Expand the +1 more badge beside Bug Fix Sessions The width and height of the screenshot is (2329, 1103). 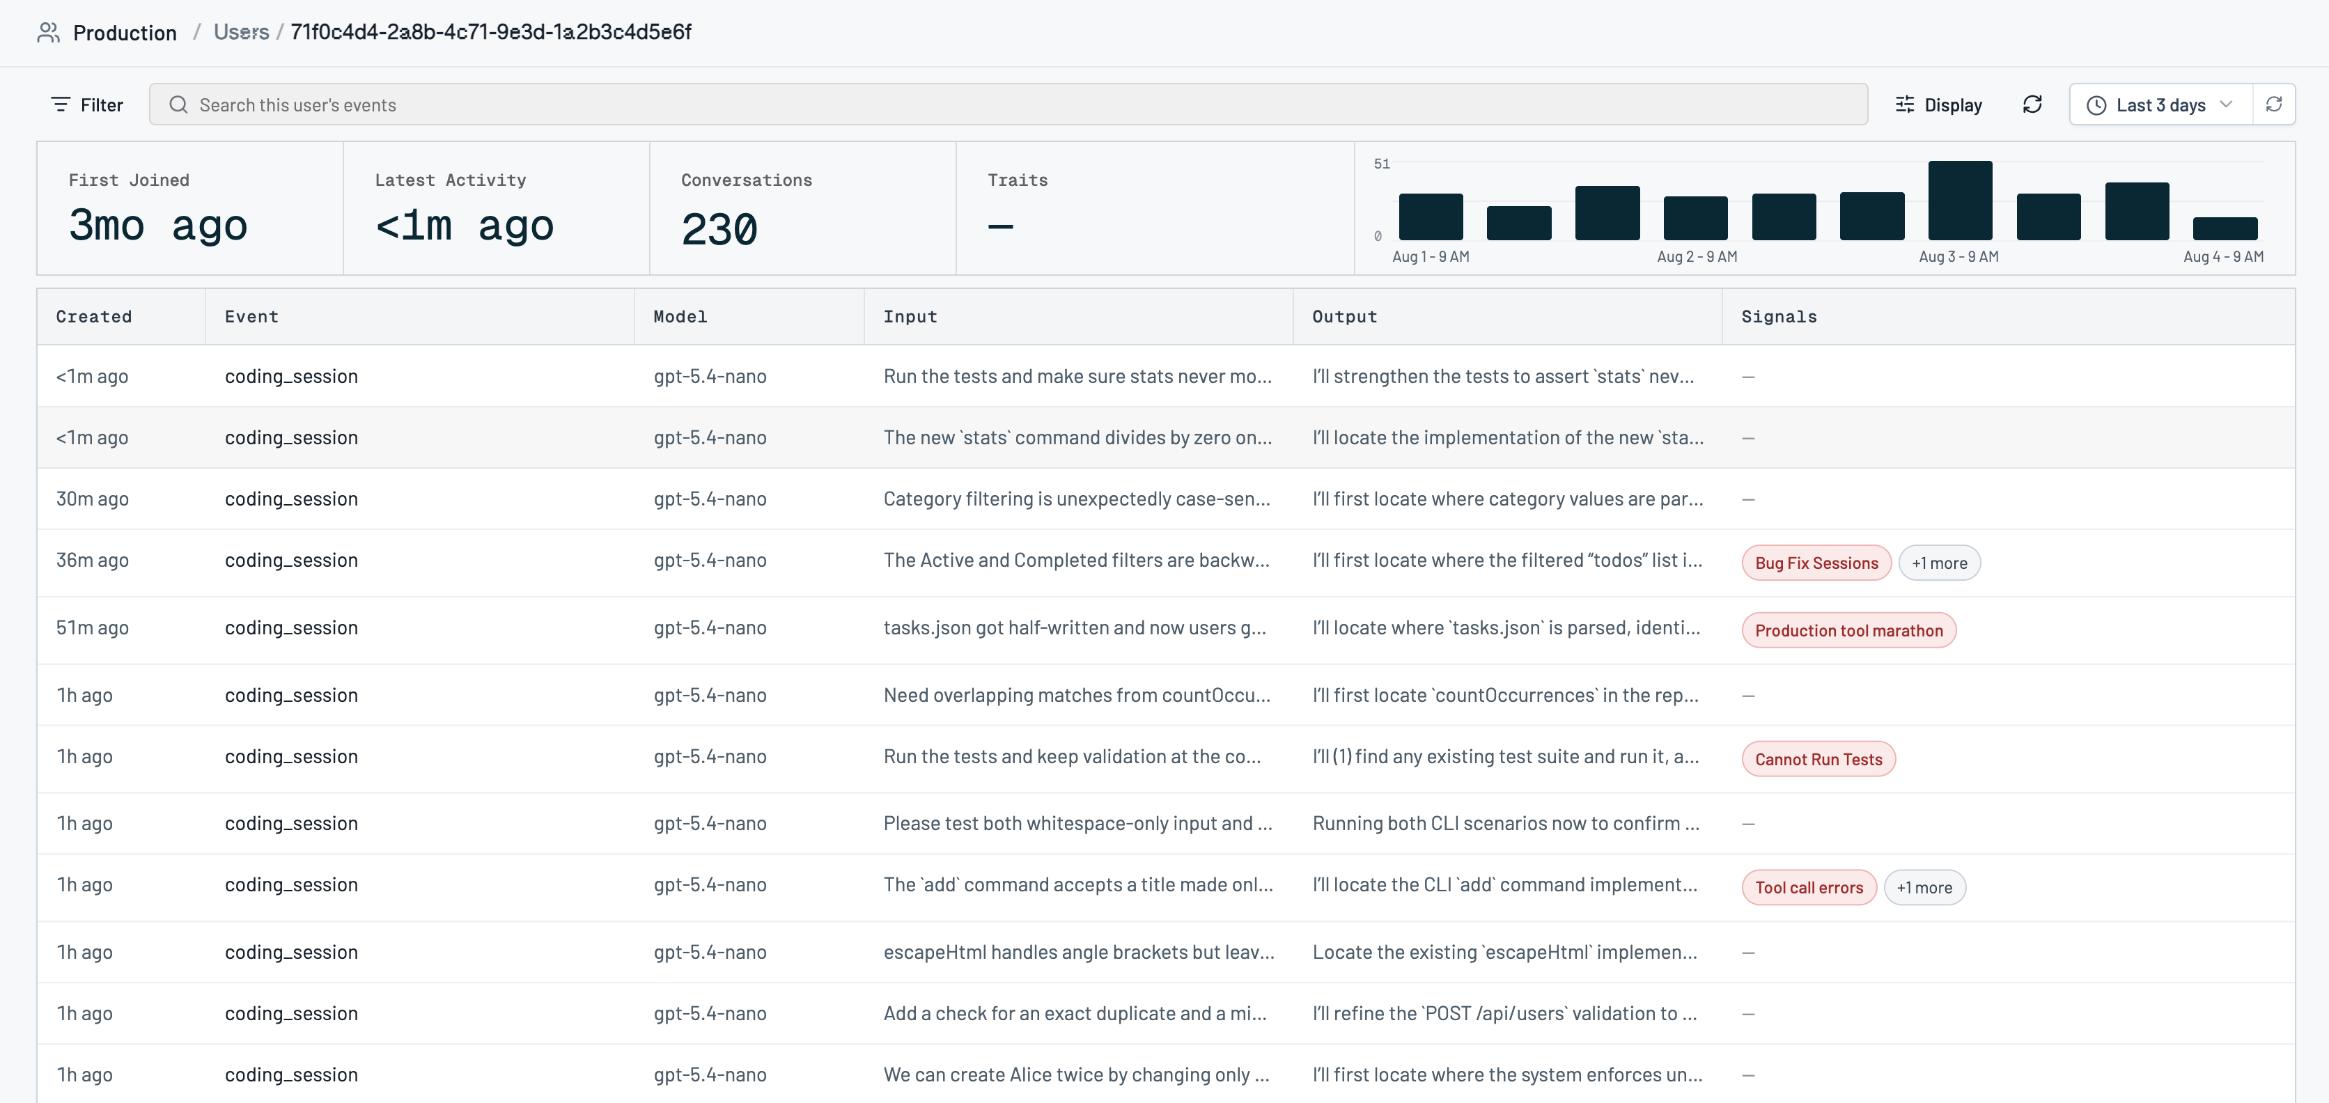(x=1940, y=563)
